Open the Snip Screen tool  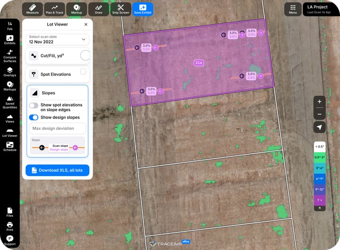click(121, 10)
